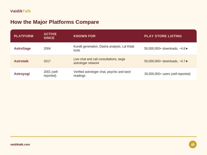Click the 2017 active-since cell
207x155 pixels.
pos(47,61)
